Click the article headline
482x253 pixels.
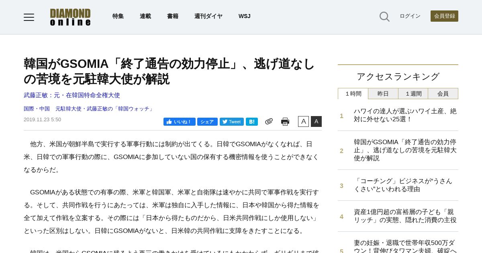[x=169, y=71]
